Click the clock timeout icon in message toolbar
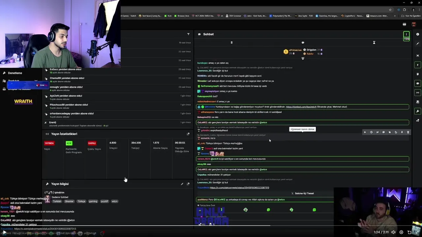The width and height of the screenshot is (422, 237). point(371,132)
